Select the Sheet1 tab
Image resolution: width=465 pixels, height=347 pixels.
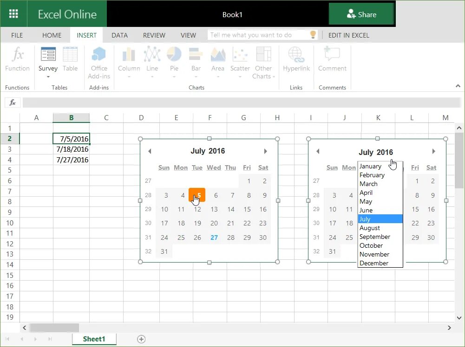[x=94, y=339]
